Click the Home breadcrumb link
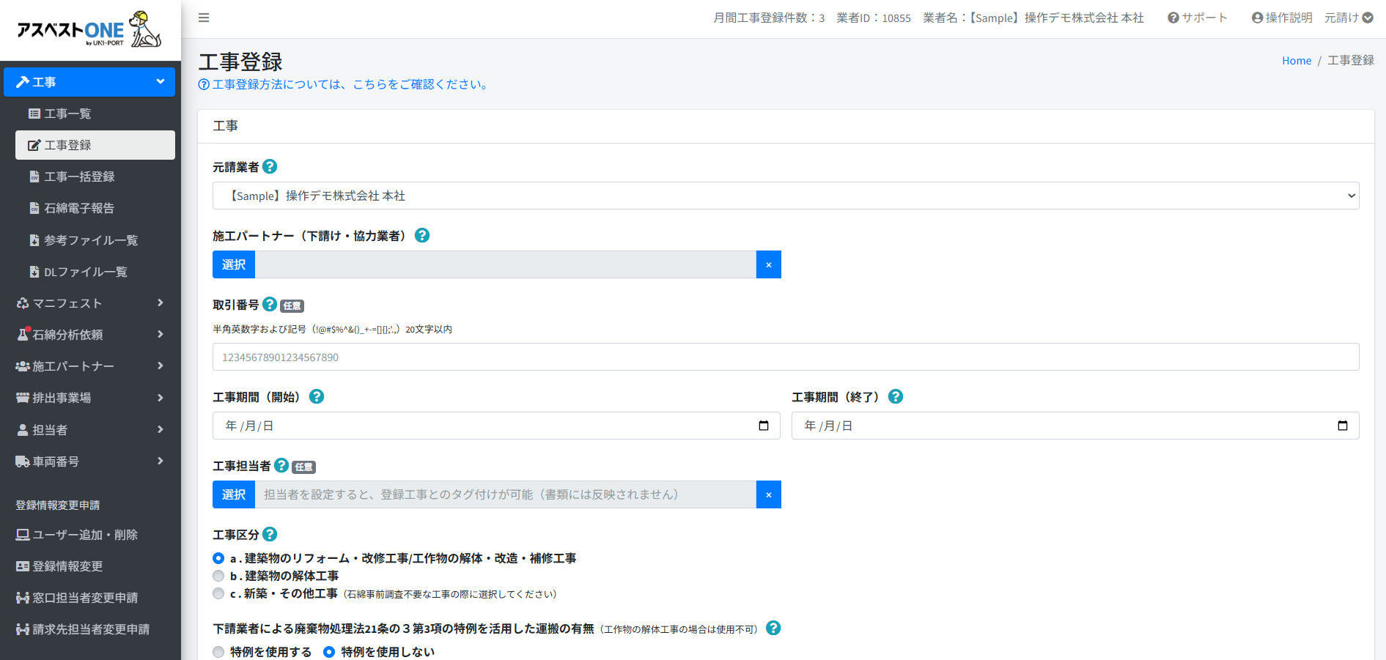1386x660 pixels. coord(1296,61)
